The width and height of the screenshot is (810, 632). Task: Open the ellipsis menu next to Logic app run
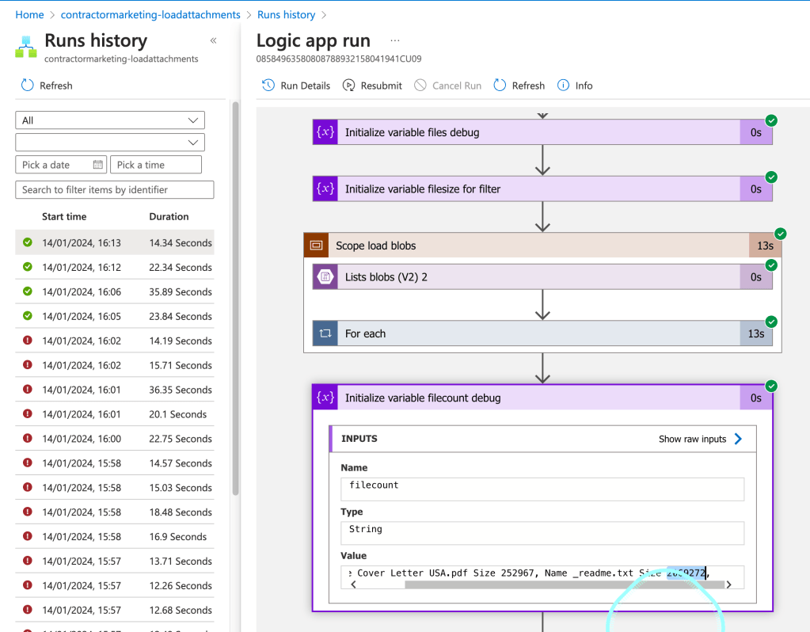click(394, 40)
